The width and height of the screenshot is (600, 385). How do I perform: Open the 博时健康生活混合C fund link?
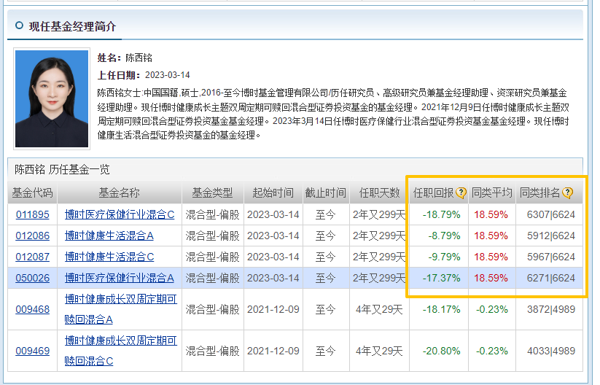109,257
